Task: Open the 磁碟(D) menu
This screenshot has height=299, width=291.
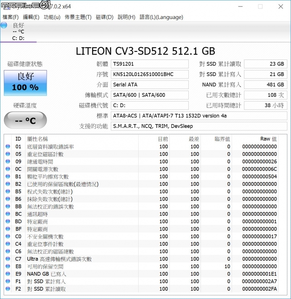Action: tap(105, 17)
